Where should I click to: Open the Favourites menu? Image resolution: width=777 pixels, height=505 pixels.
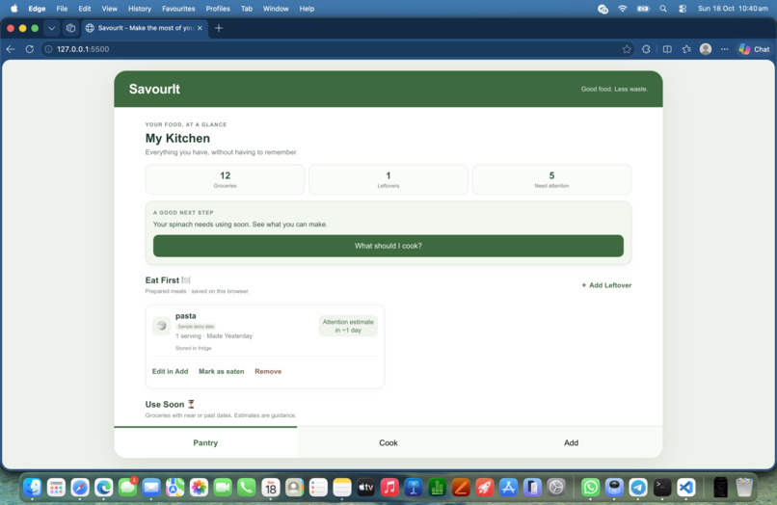pyautogui.click(x=178, y=9)
